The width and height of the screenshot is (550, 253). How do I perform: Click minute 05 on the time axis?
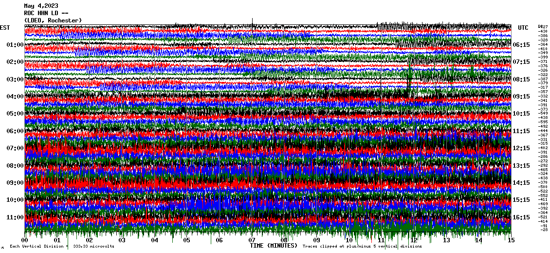tap(187, 240)
